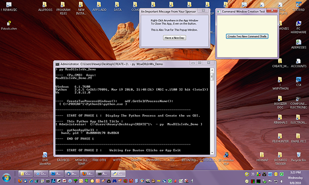Viewport: 309px width, 185px height.
Task: Select the ! WXPYTHON desktop folder
Action: pos(280,83)
